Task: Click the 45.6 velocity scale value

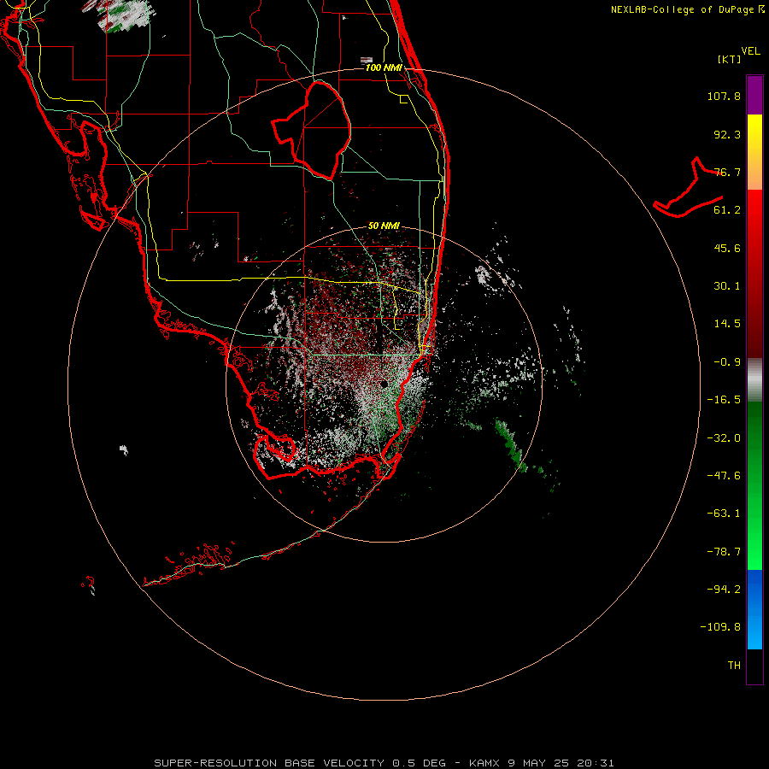Action: pyautogui.click(x=727, y=248)
